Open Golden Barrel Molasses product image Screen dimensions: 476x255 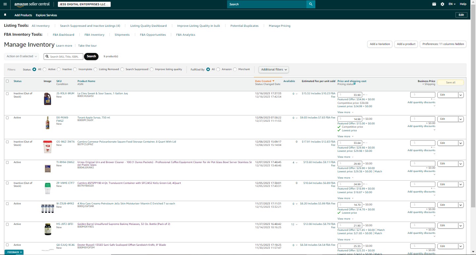click(48, 229)
